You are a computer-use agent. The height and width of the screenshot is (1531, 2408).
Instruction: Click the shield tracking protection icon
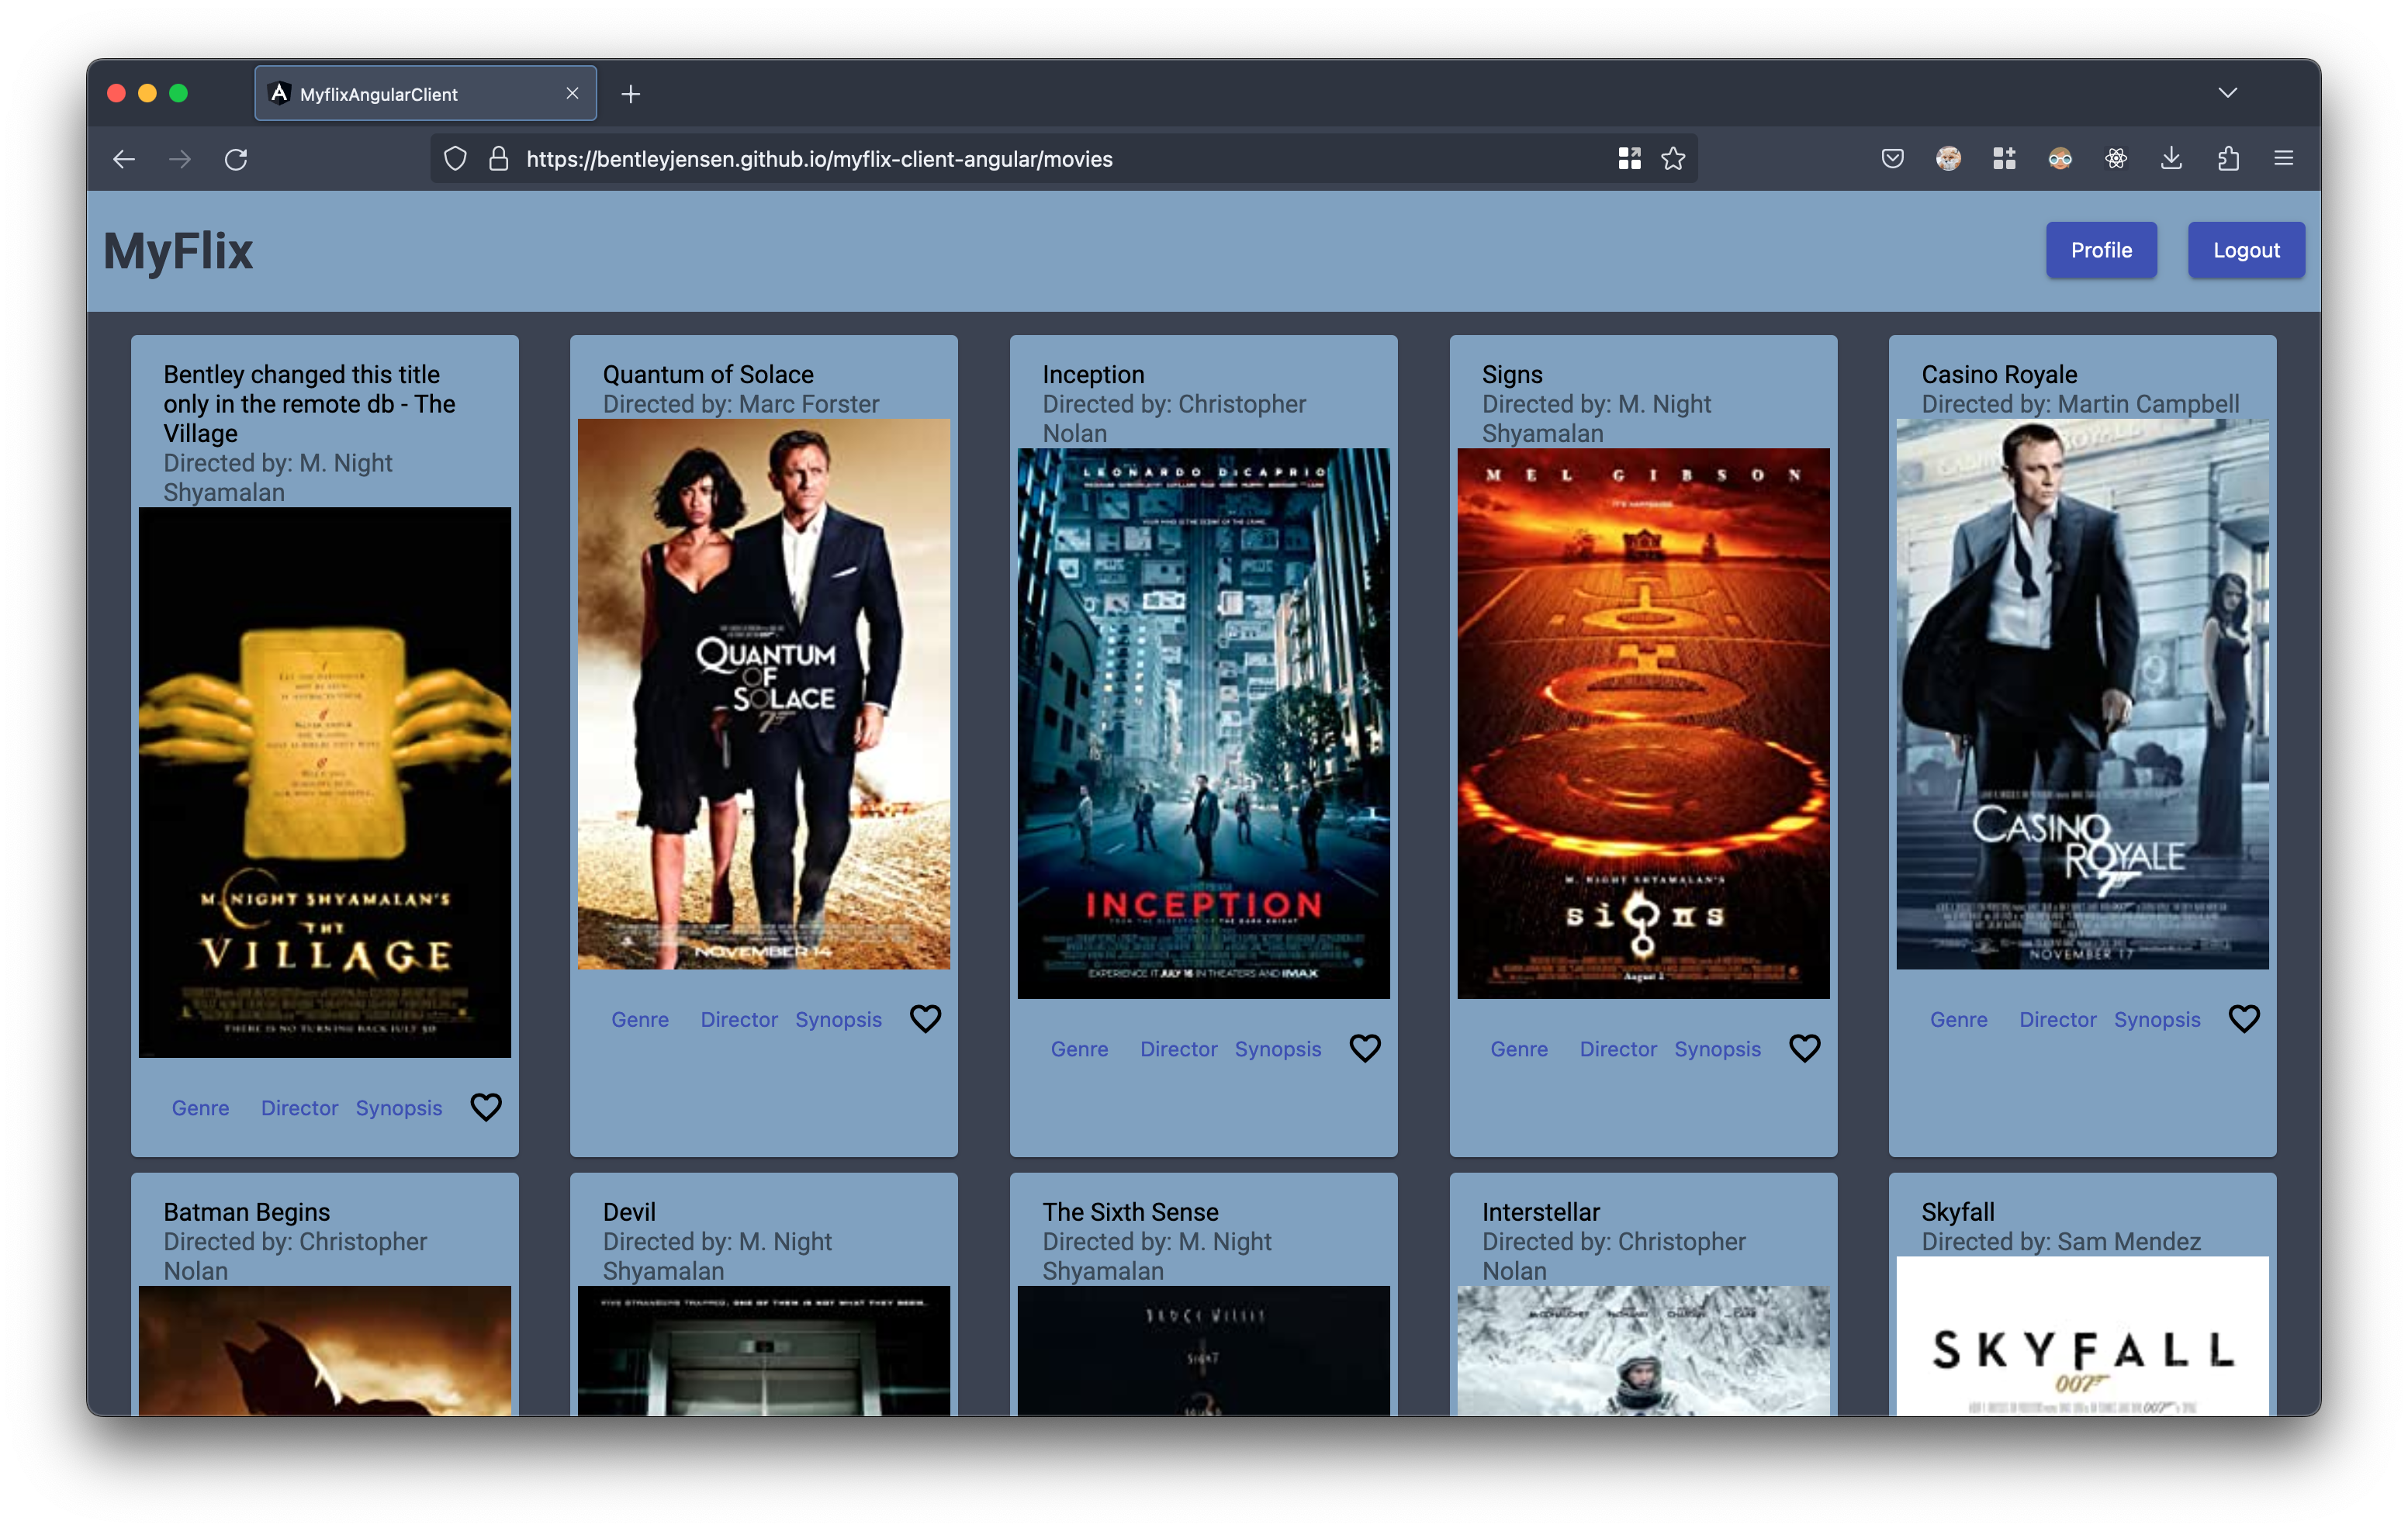tap(455, 159)
